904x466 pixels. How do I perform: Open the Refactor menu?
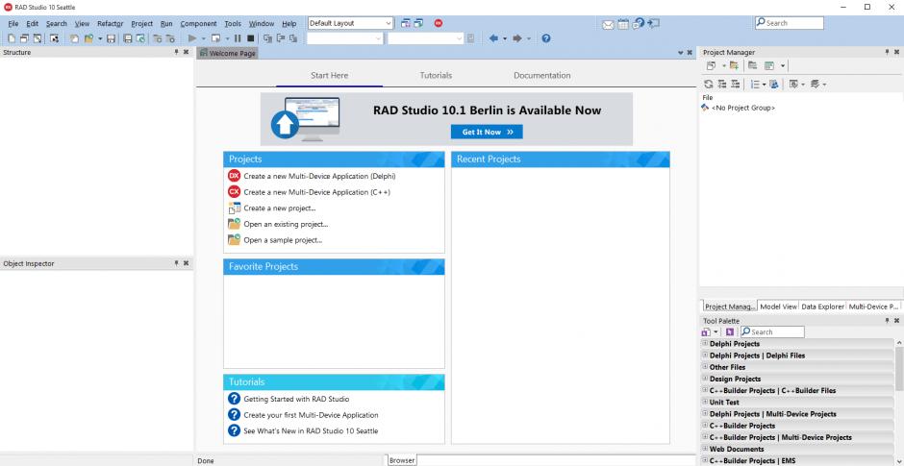(x=111, y=24)
